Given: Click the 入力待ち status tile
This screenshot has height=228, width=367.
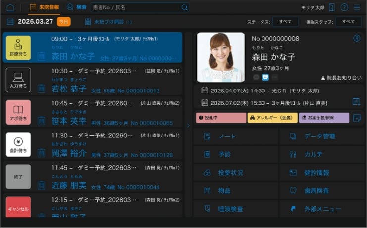Looking at the screenshot, I should coord(18,80).
